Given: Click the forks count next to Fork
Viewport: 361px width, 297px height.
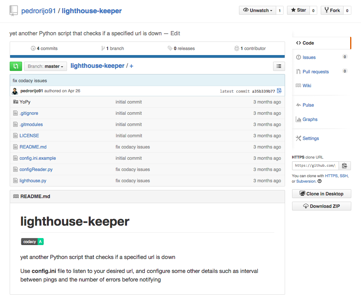Looking at the screenshot, I should click(x=347, y=10).
